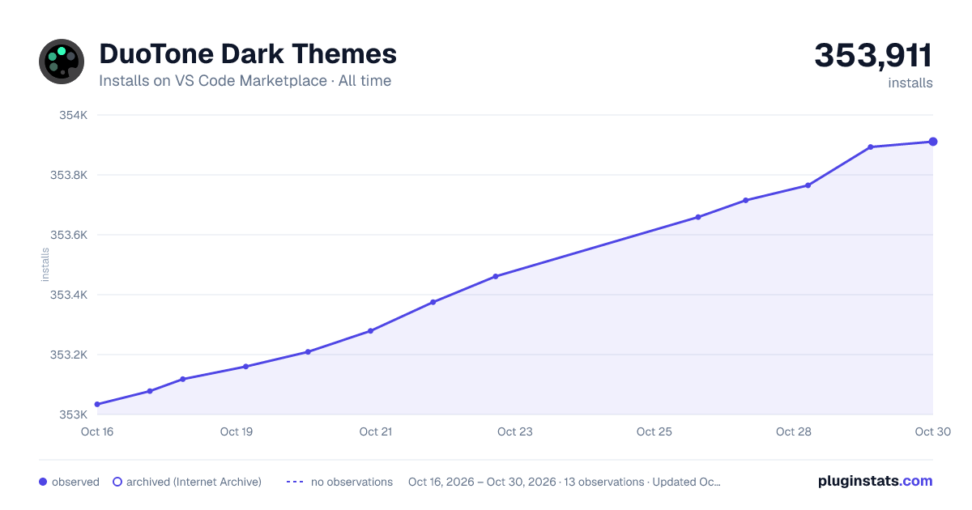This screenshot has height=510, width=972.
Task: Click the Oct 19 x-axis label
Action: [237, 431]
